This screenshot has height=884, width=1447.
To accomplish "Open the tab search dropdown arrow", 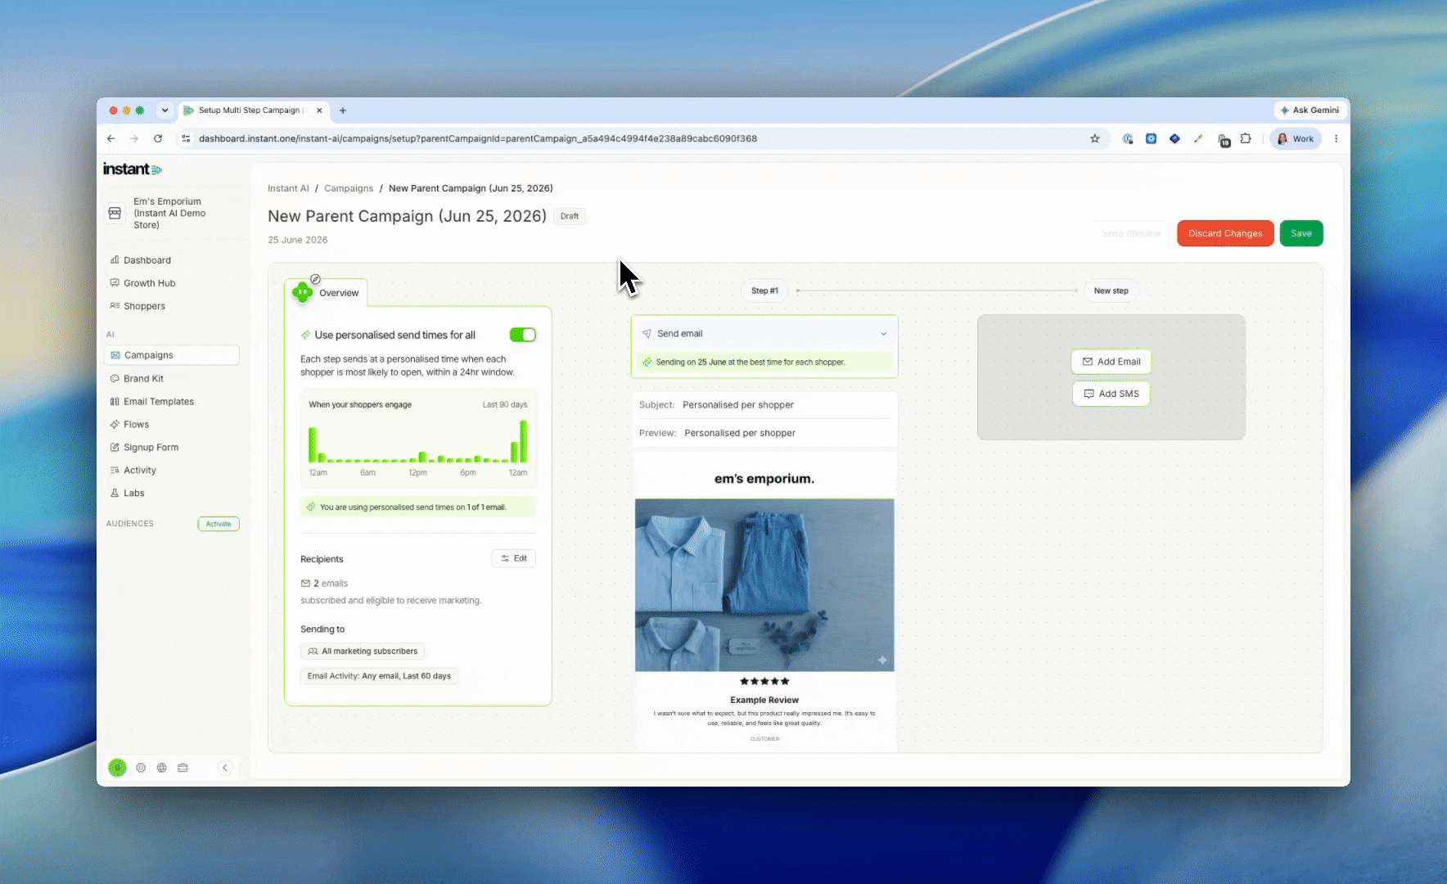I will coord(165,110).
